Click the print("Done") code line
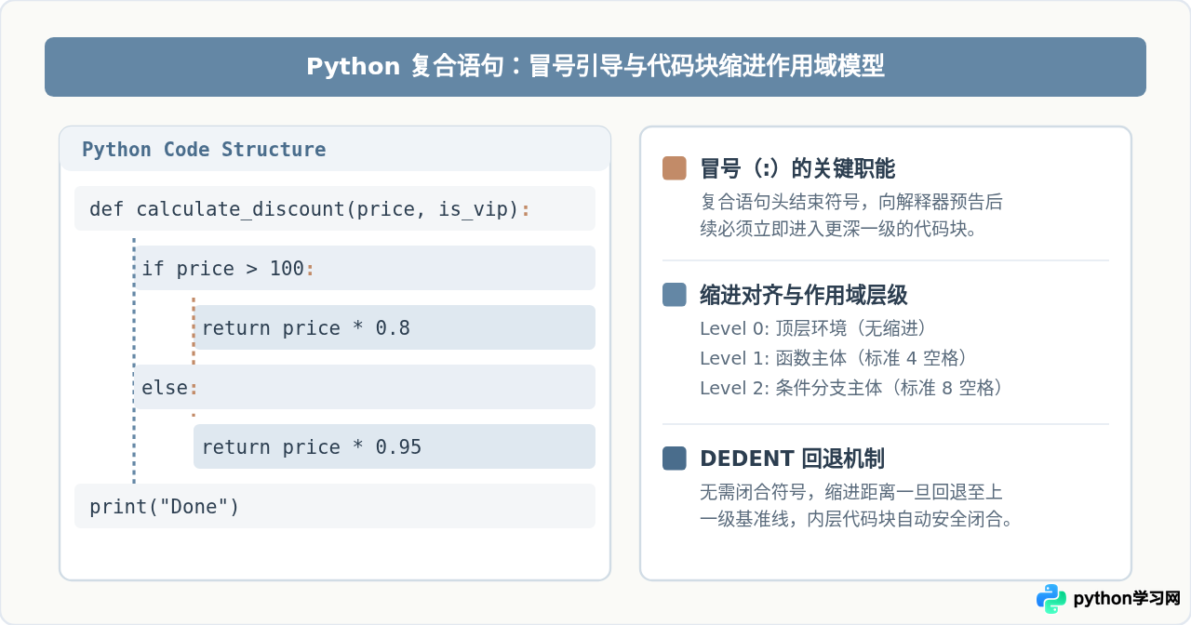This screenshot has height=625, width=1191. (335, 506)
